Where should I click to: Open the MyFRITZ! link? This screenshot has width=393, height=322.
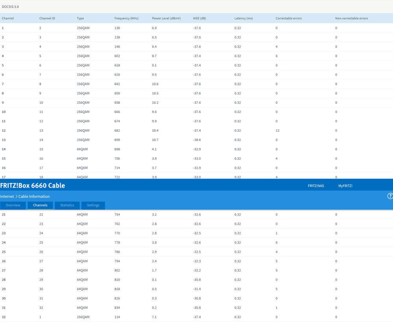coord(345,186)
